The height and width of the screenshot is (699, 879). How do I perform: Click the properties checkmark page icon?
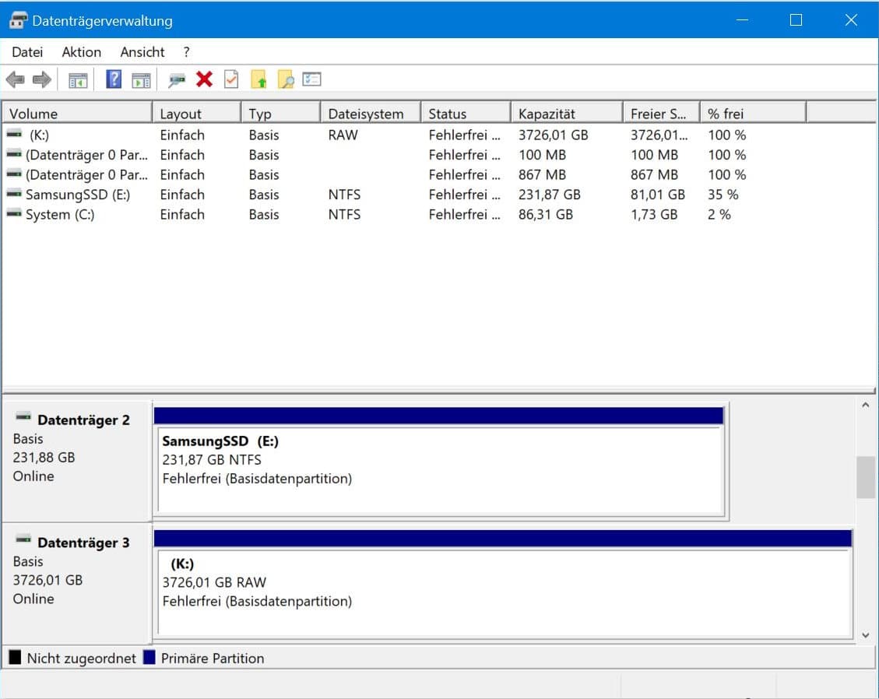(x=231, y=79)
